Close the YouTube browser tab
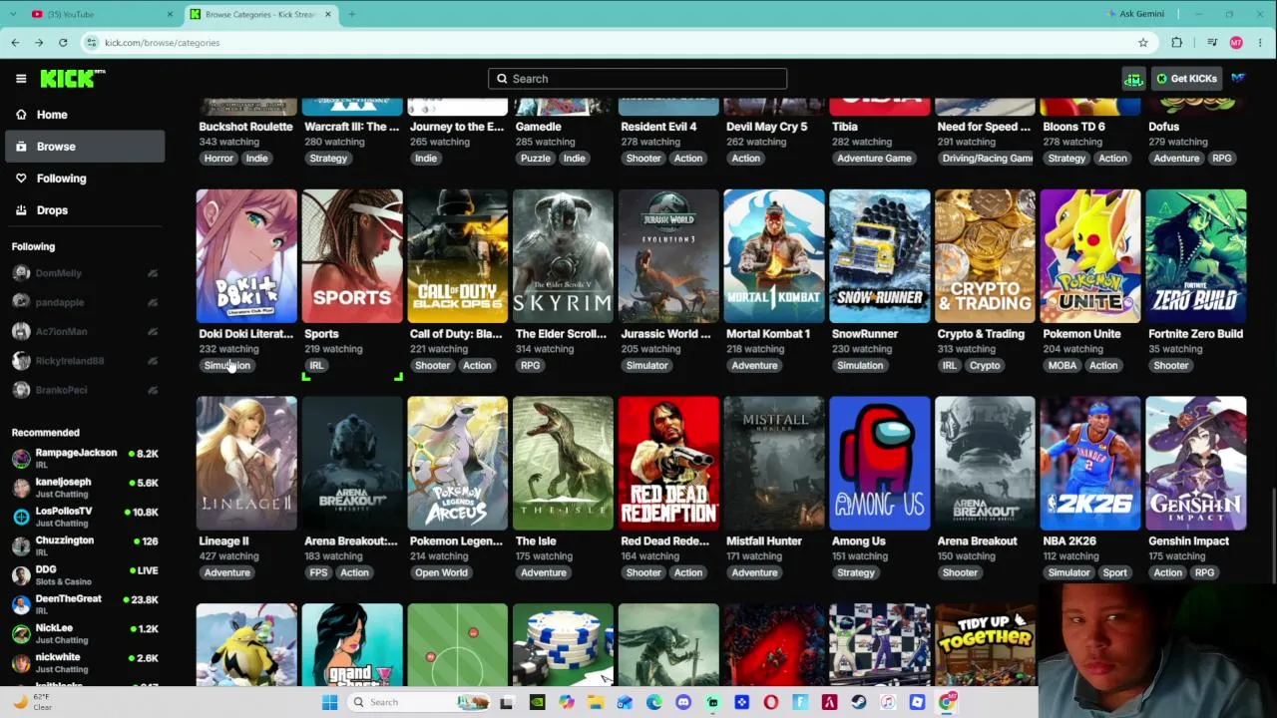Image resolution: width=1277 pixels, height=718 pixels. 170,14
